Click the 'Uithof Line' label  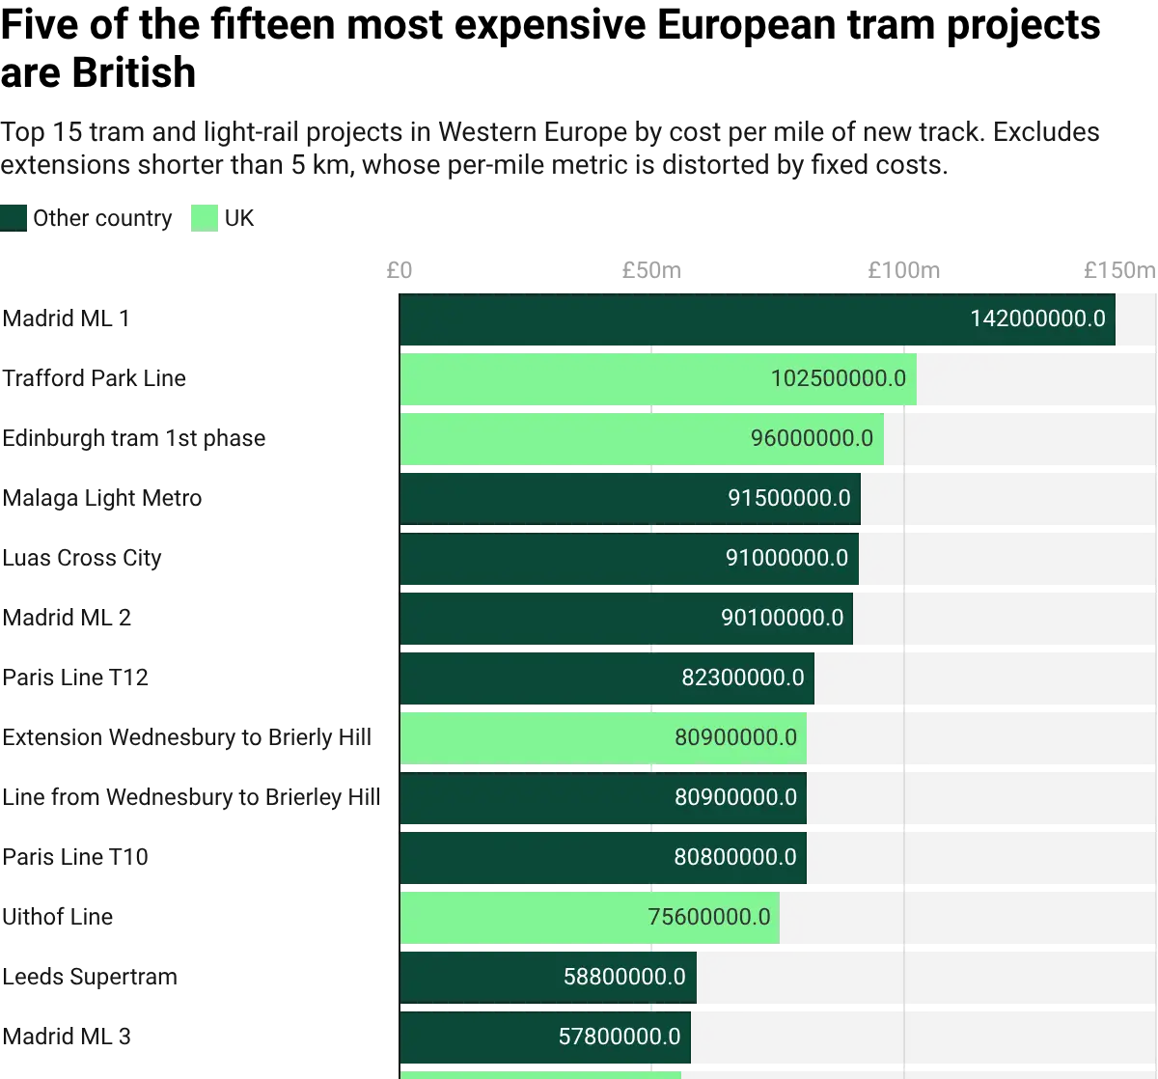tap(58, 917)
